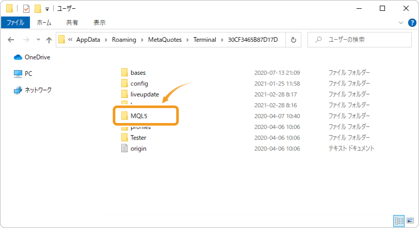Click the テキスト ドキュメント type label
Screen dimensions: 419x228
pyautogui.click(x=351, y=149)
